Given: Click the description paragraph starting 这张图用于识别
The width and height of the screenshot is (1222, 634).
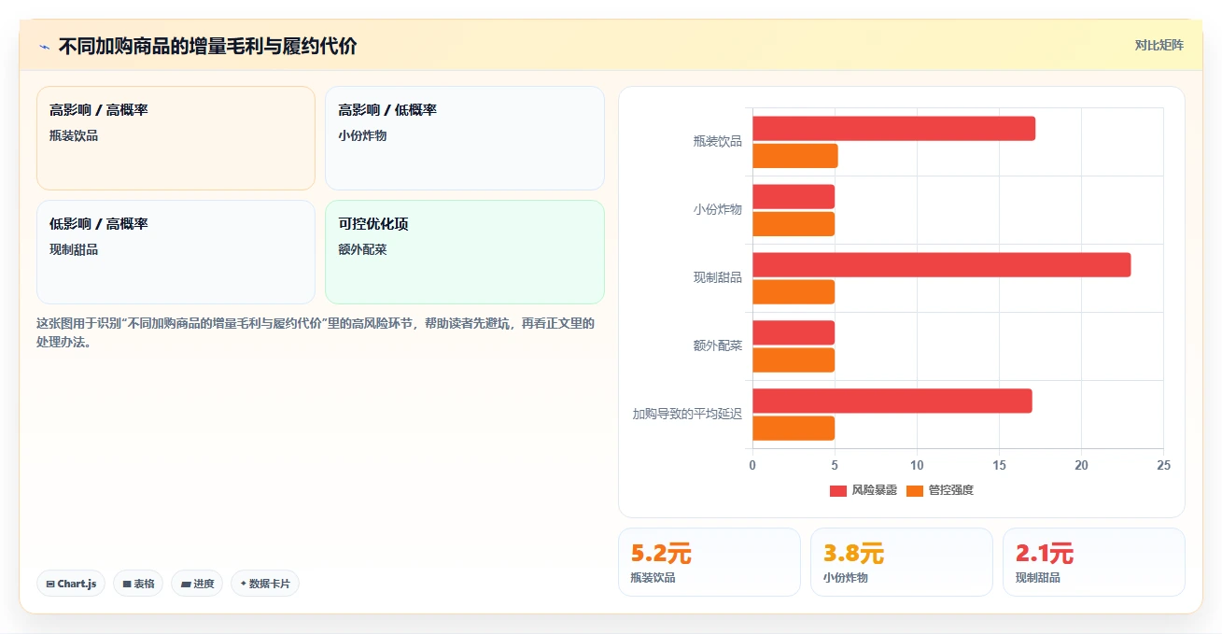Looking at the screenshot, I should tap(316, 332).
